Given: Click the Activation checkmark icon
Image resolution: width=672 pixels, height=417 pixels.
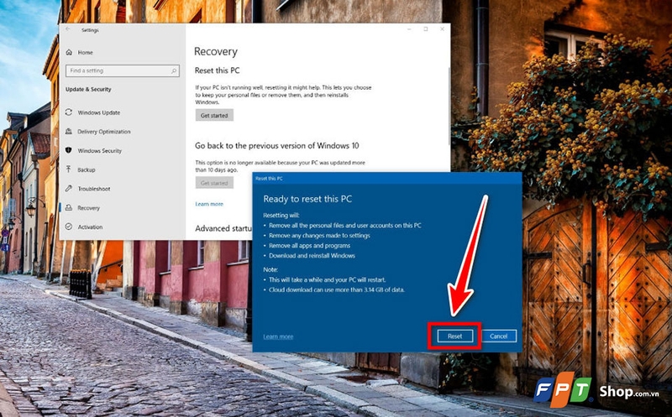Looking at the screenshot, I should click(69, 227).
